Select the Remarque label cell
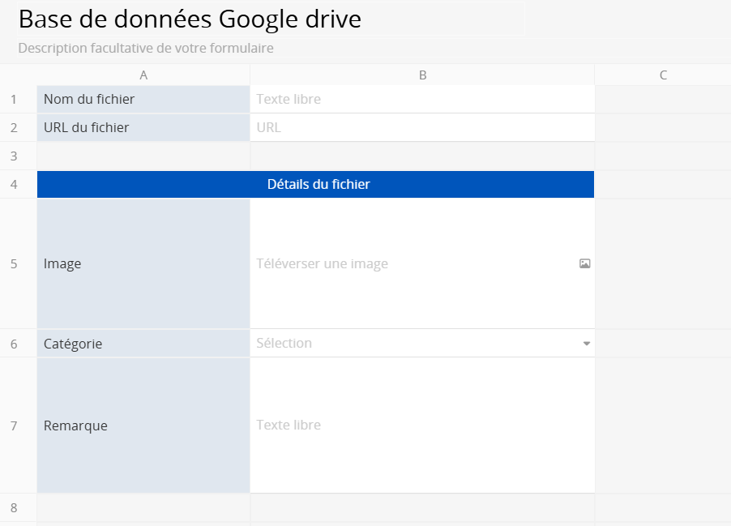The height and width of the screenshot is (526, 731). click(x=143, y=426)
